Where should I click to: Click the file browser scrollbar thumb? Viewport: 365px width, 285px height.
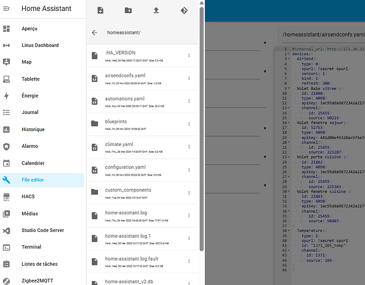coord(201,129)
